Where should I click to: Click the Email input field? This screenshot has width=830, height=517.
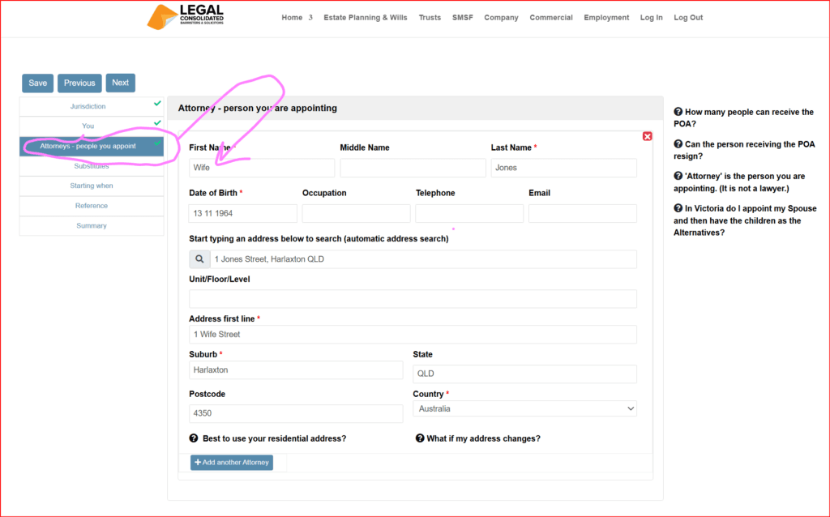tap(583, 213)
